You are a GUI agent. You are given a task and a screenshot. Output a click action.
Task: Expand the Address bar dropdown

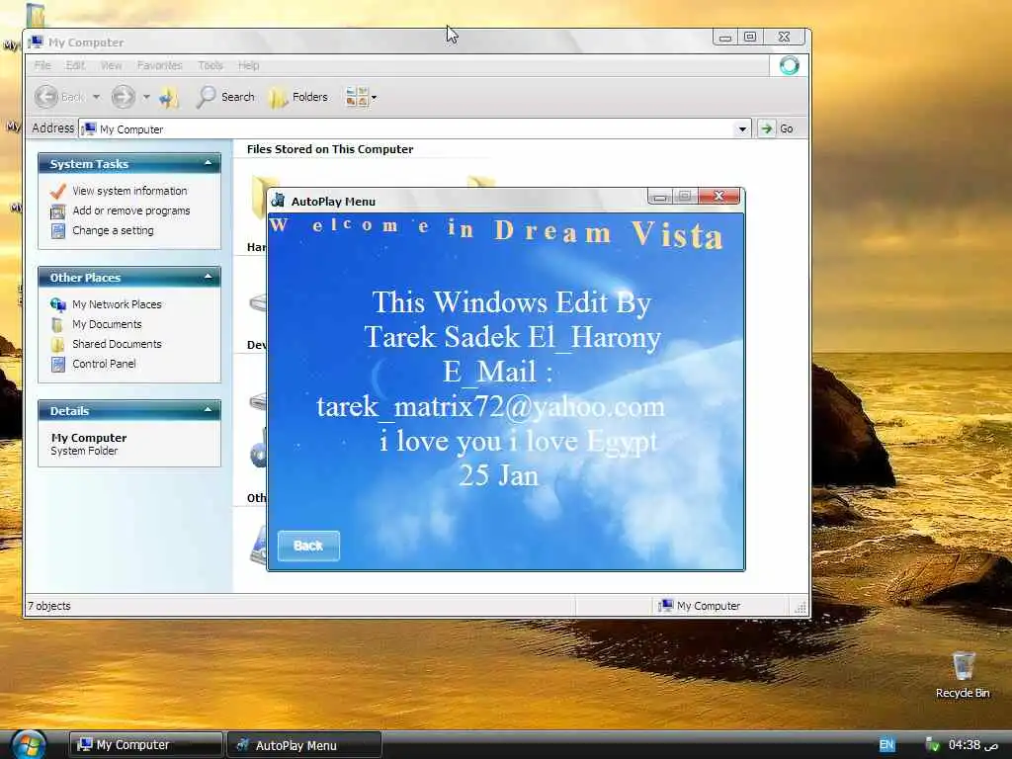click(x=742, y=128)
